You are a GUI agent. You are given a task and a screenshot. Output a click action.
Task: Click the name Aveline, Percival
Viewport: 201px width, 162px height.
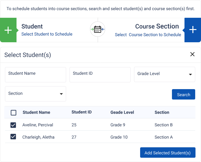coord(38,125)
